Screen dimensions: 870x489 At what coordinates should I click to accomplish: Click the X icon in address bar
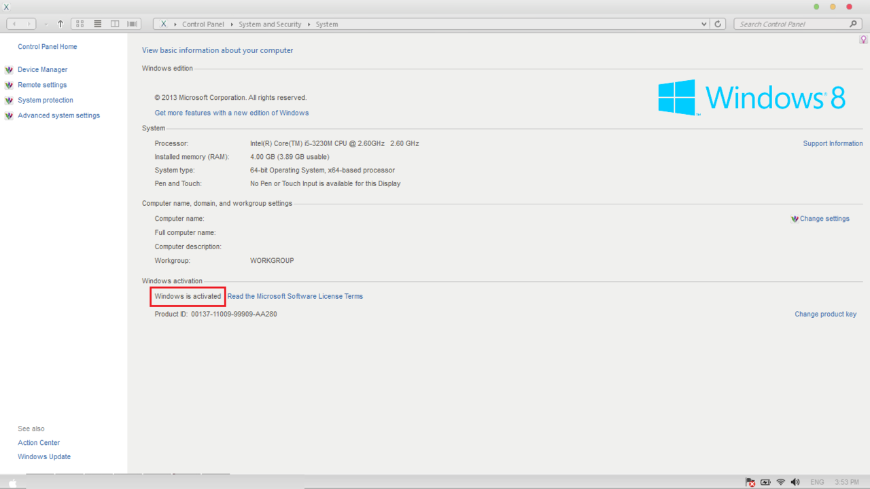[163, 24]
